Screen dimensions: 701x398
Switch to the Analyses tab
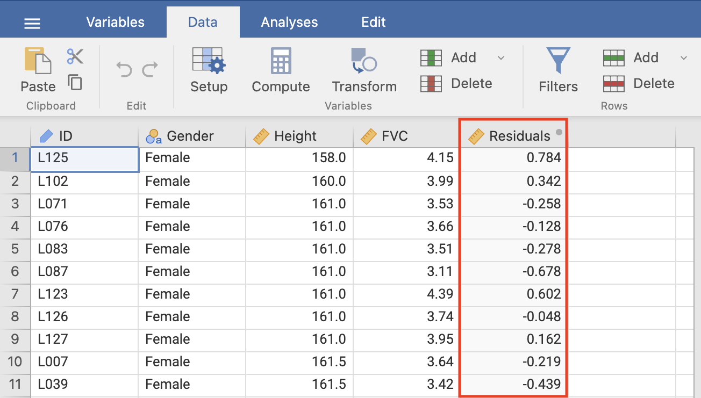pos(289,22)
